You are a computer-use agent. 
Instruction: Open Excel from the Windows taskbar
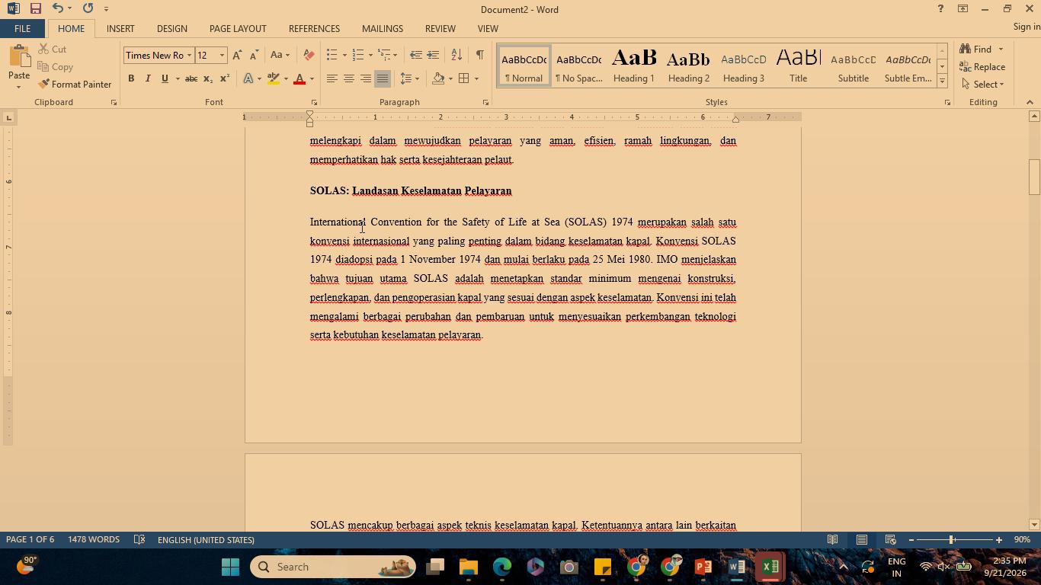coord(770,567)
